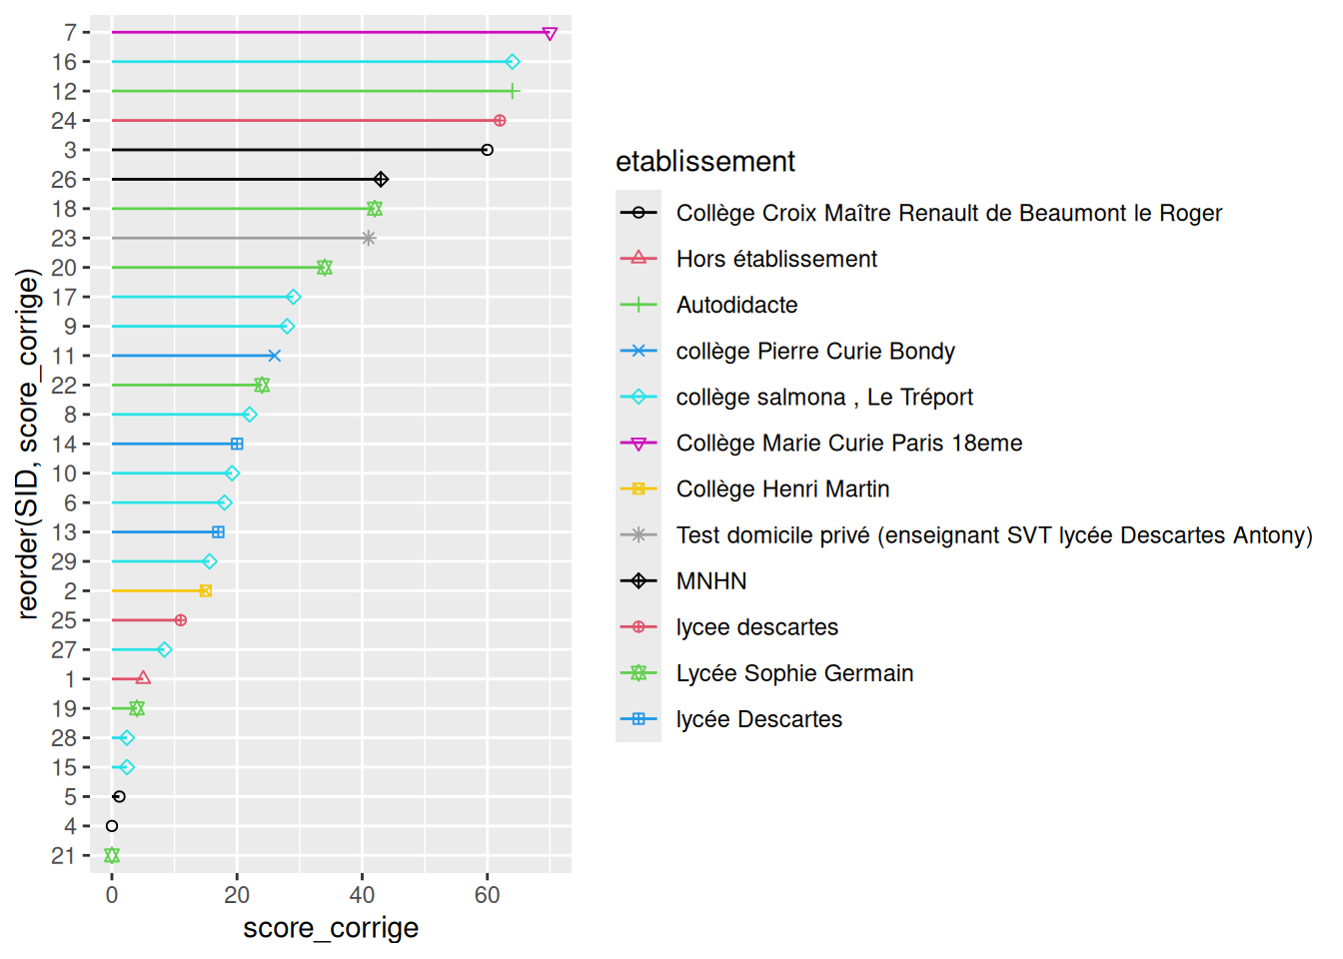Click the Lycée Sophie Germain legend key
Viewport: 1343px width, 959px height.
639,673
